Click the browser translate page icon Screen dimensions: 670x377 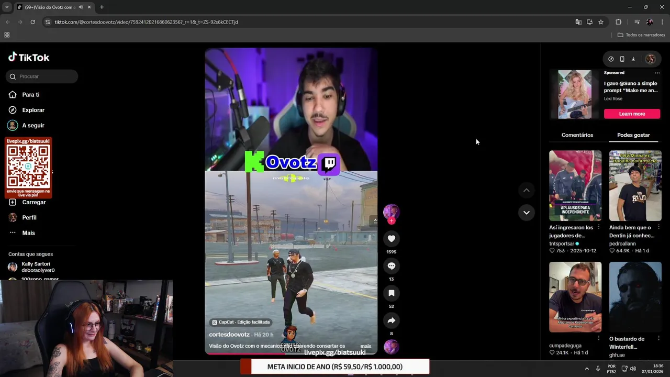578,22
